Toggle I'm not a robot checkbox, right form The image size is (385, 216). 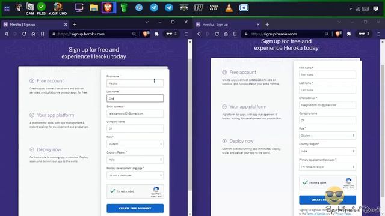click(x=305, y=182)
